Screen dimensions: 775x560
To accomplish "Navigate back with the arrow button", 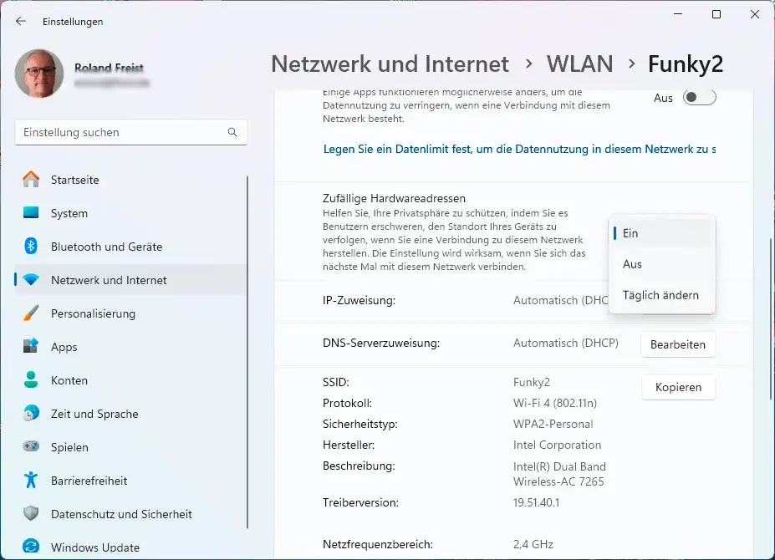I will coord(21,22).
